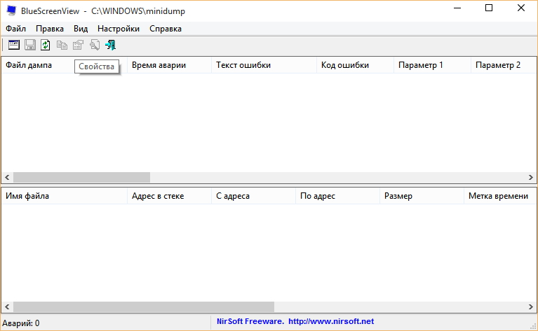Sort by Текст ошибки column header
This screenshot has width=538, height=331.
pos(264,65)
